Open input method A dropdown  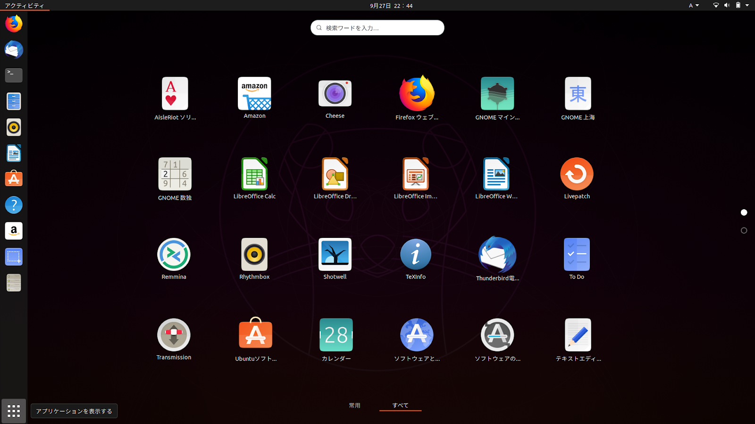pos(694,6)
